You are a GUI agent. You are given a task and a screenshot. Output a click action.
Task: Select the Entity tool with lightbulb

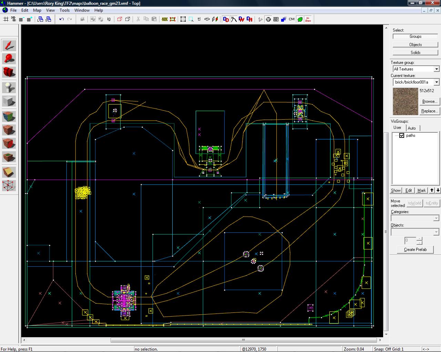point(9,87)
